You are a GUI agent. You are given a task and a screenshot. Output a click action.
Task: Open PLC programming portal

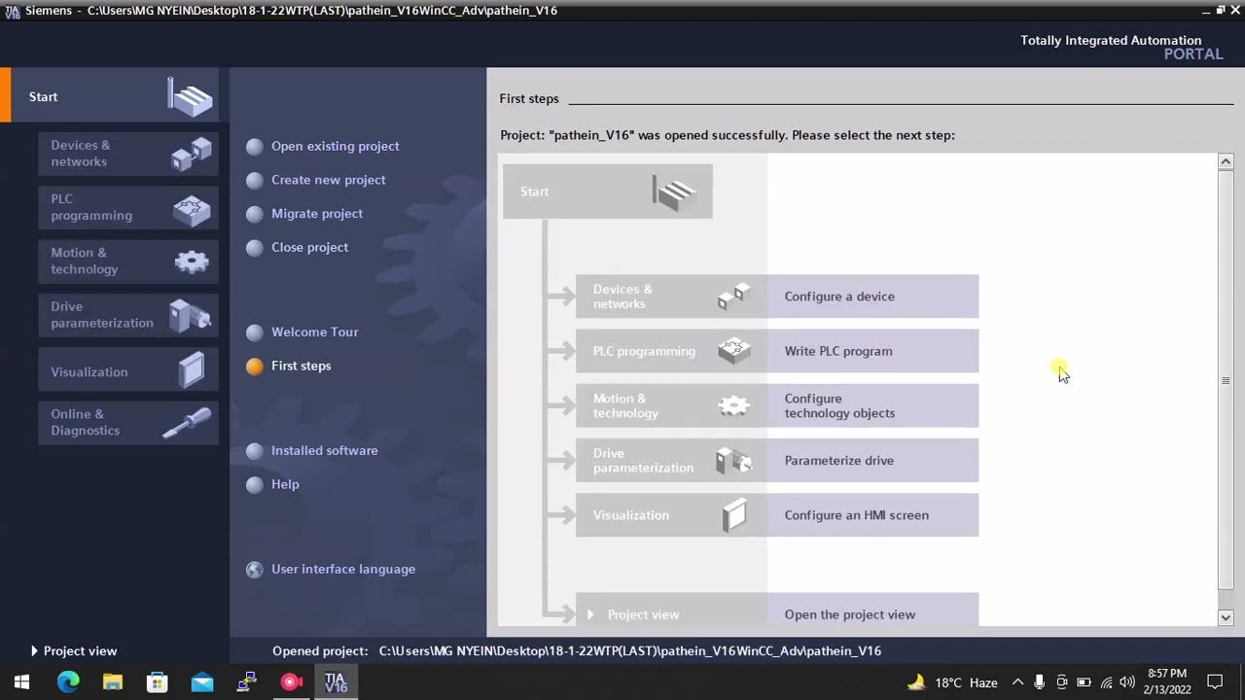coord(128,207)
